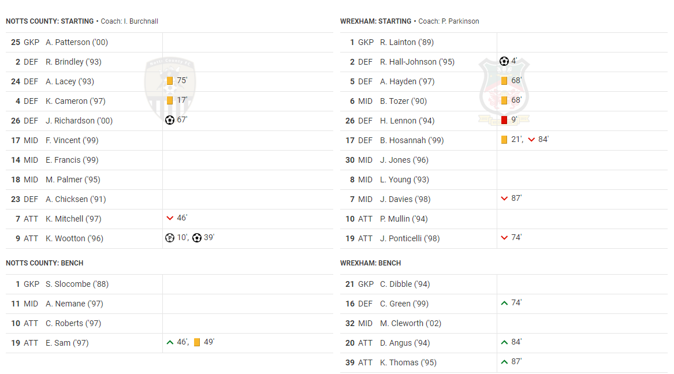Click J. Ponticelli's red substitution arrow
Image resolution: width=674 pixels, height=374 pixels.
tap(504, 238)
